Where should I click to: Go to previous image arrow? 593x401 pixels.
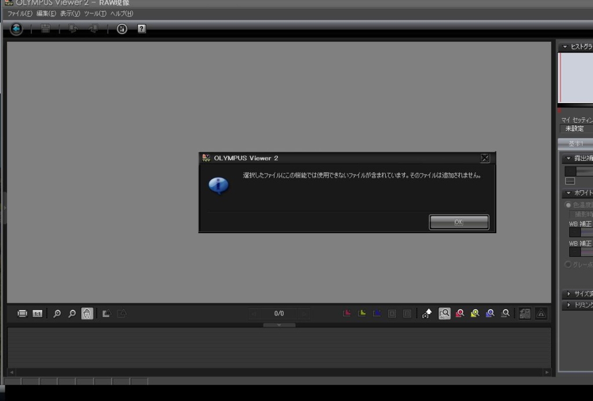(x=254, y=313)
